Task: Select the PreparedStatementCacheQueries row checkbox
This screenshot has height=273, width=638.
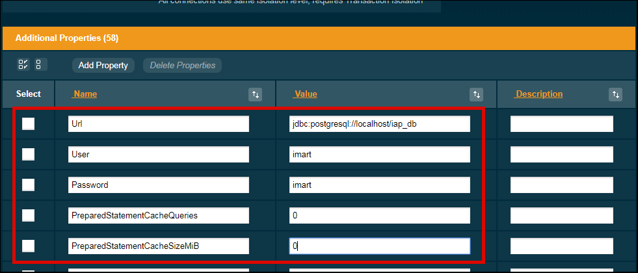Action: pos(28,215)
